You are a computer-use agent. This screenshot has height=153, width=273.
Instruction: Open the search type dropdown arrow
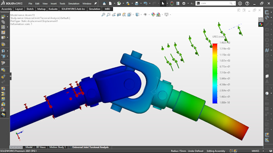[x=235, y=3]
